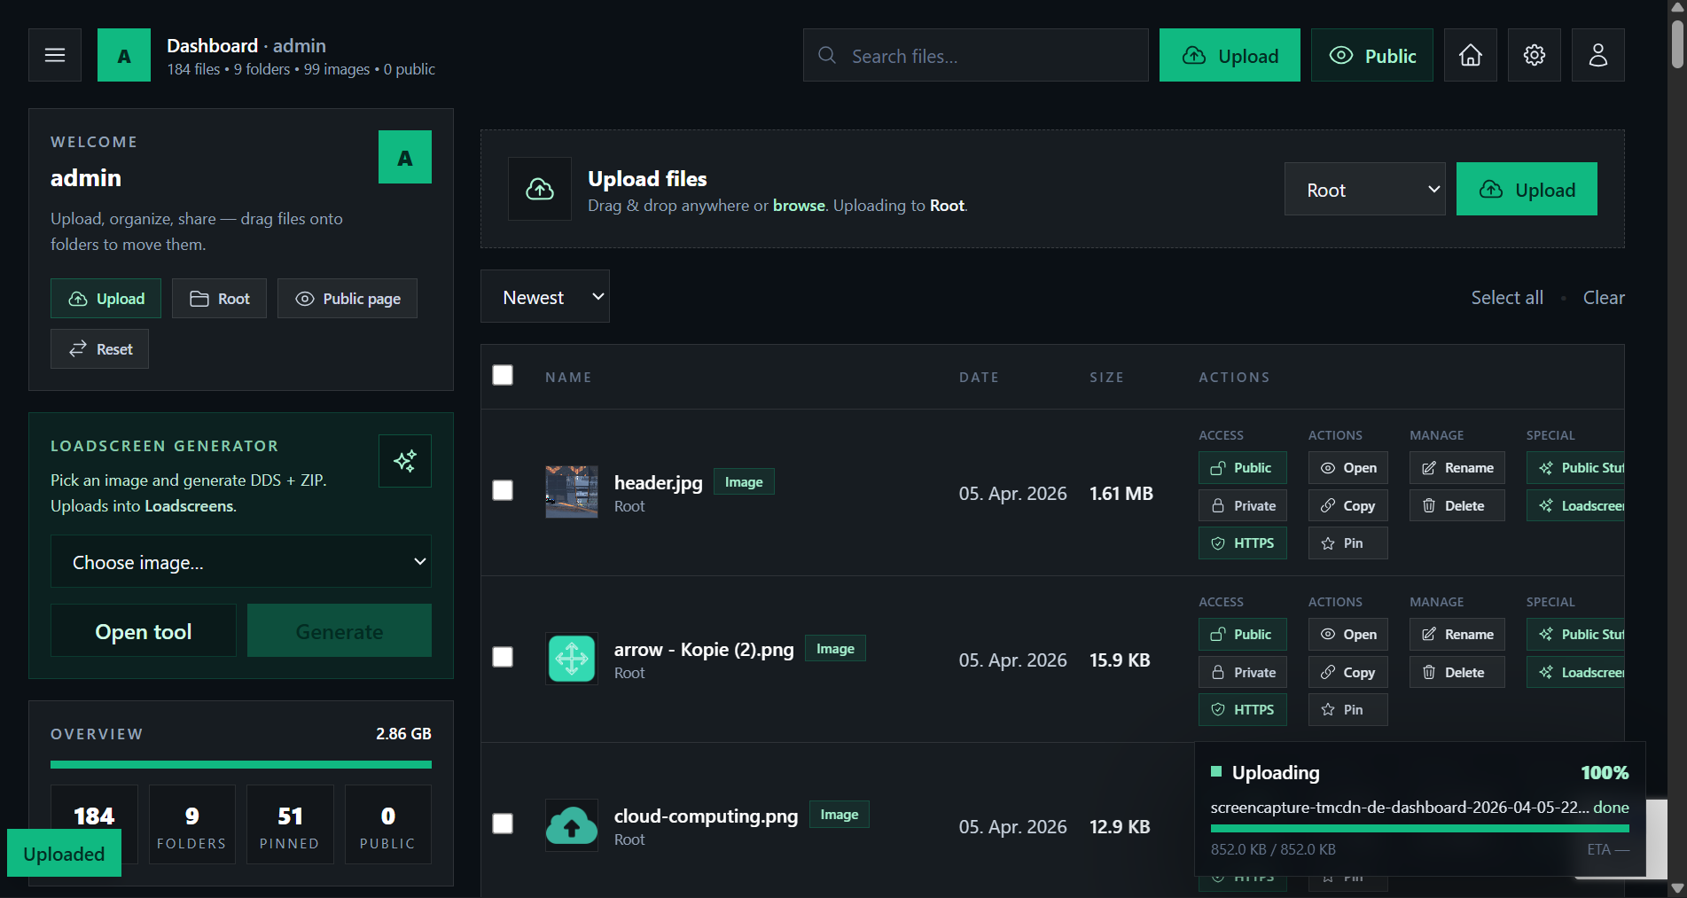
Task: Open the user profile icon
Action: pyautogui.click(x=1597, y=55)
